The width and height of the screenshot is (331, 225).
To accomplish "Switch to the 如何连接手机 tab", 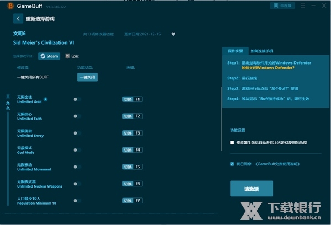I will tap(262, 51).
